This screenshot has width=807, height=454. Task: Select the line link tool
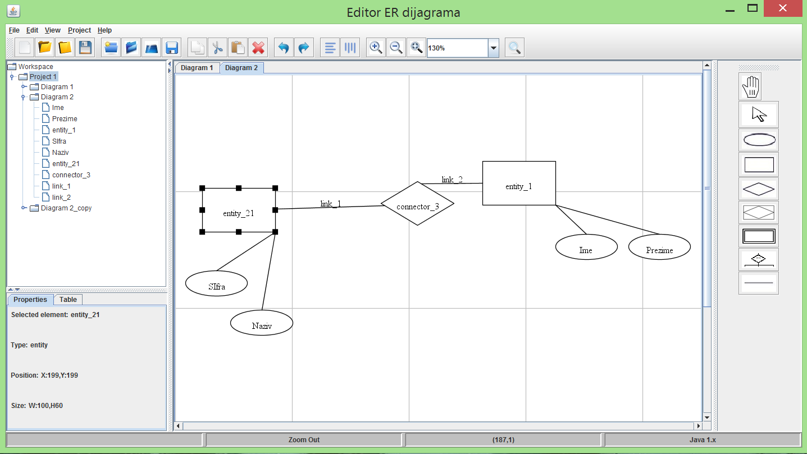(759, 283)
